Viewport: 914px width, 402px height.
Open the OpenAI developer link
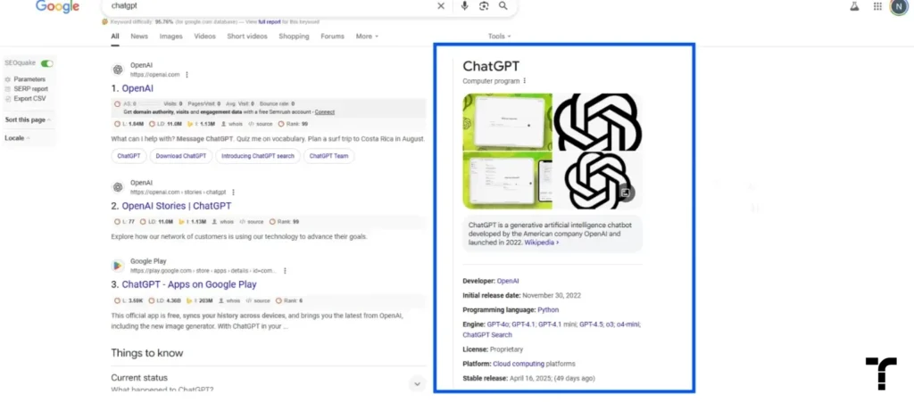tap(508, 281)
